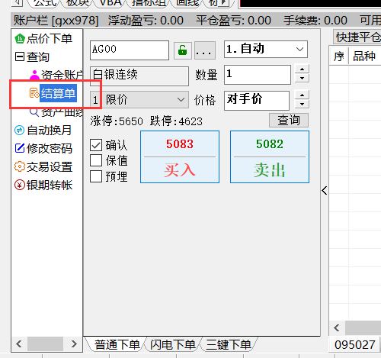Toggle the green lock icon beside AG00

(x=182, y=50)
